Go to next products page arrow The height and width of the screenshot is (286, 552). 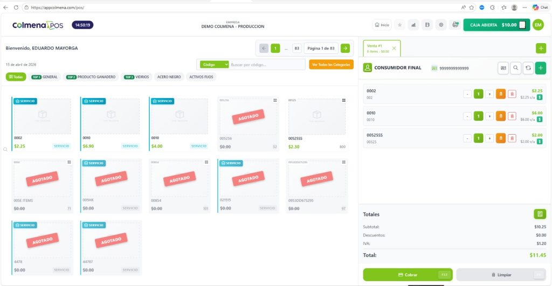tap(346, 48)
